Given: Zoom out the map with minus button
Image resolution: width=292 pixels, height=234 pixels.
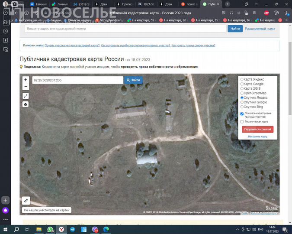Looking at the screenshot, I should [26, 87].
